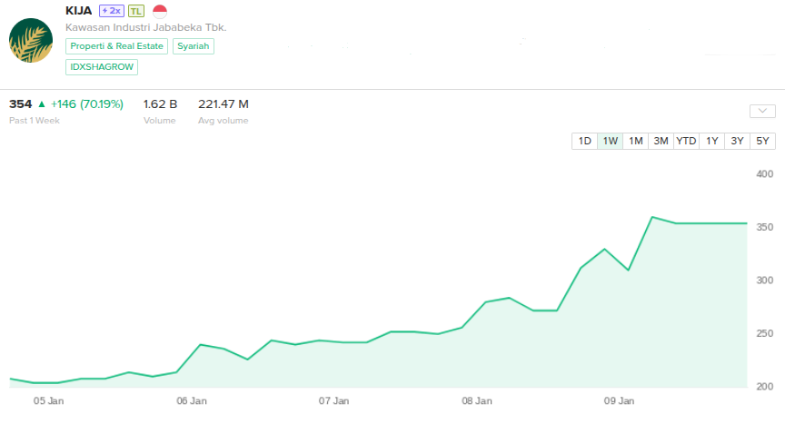
Task: Click the chart peak near 09 Jan
Action: (652, 217)
